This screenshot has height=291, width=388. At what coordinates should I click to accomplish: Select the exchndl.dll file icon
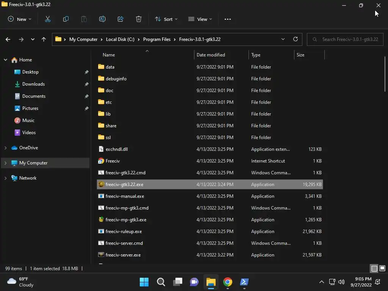click(101, 149)
